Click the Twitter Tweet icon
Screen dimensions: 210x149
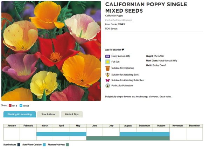pos(21,105)
